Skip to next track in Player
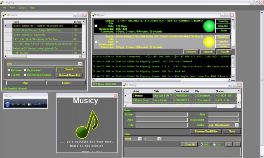 click(x=24, y=105)
